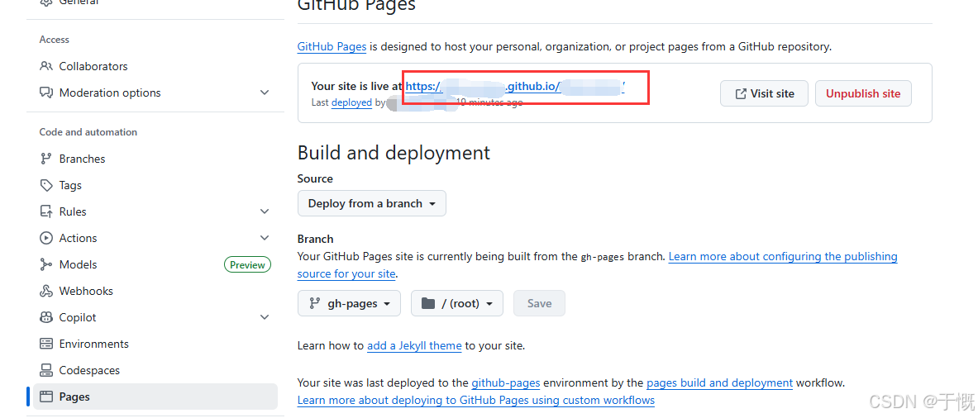Click the Rules icon in sidebar
This screenshot has width=978, height=418.
[46, 211]
